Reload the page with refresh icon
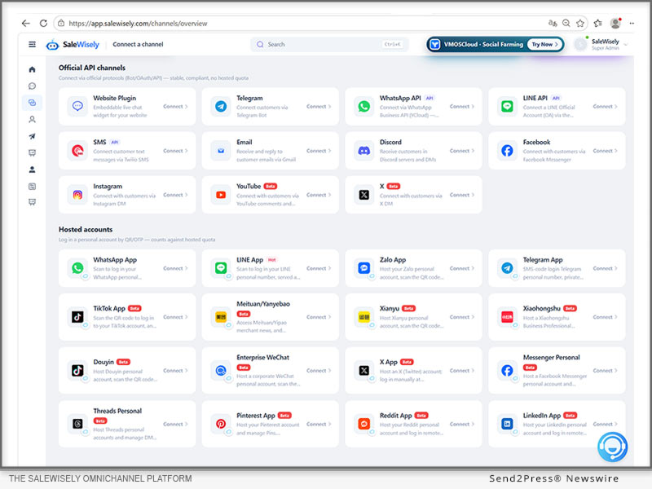The width and height of the screenshot is (652, 489). point(43,24)
